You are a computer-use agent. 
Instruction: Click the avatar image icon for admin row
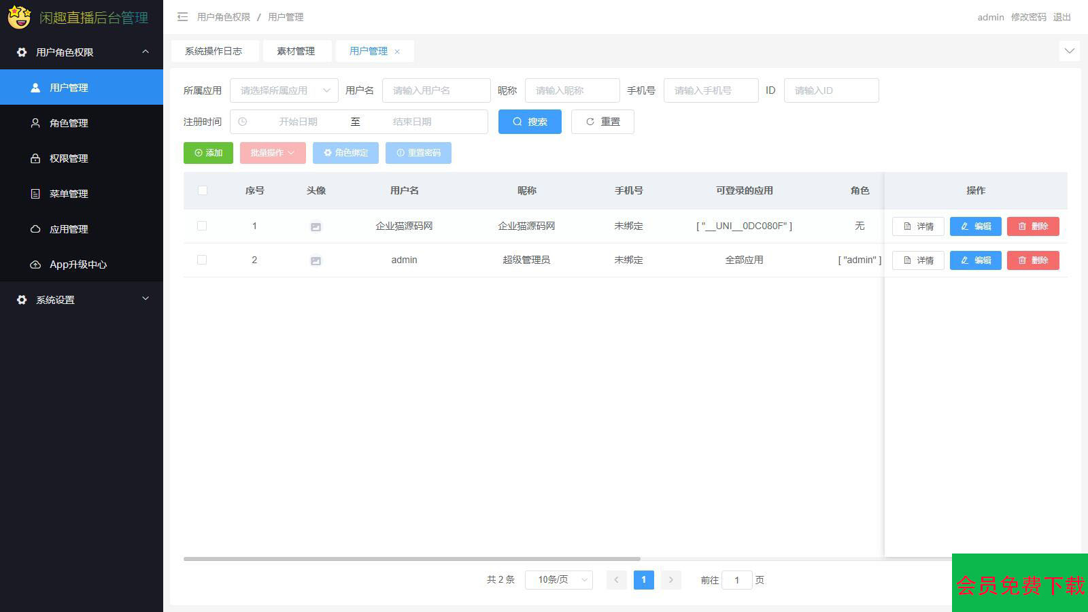click(x=316, y=260)
